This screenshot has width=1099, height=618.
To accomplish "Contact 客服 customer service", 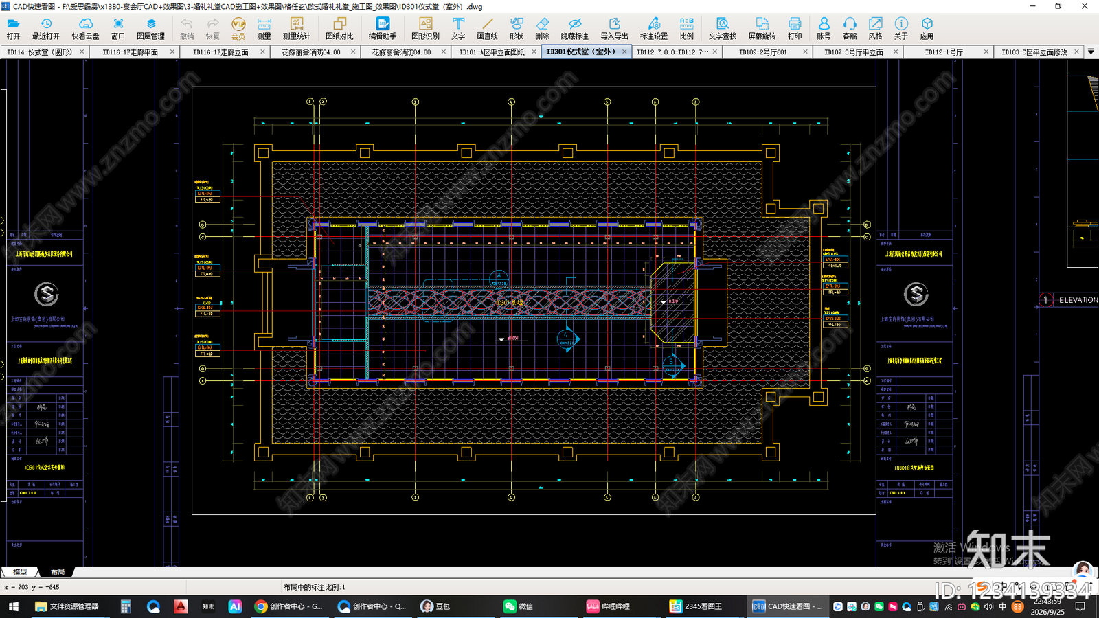I will point(850,28).
